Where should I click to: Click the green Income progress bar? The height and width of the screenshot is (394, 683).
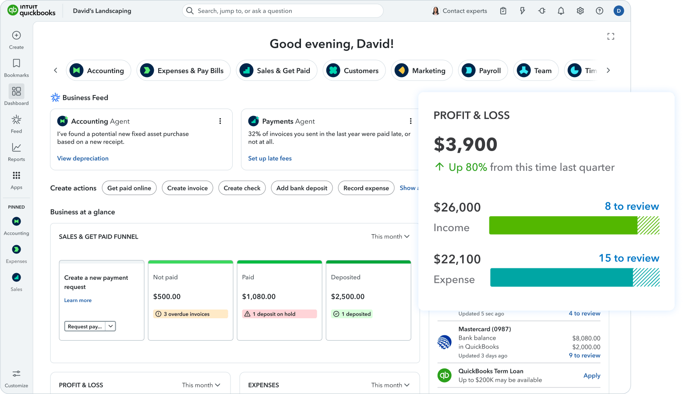point(574,225)
